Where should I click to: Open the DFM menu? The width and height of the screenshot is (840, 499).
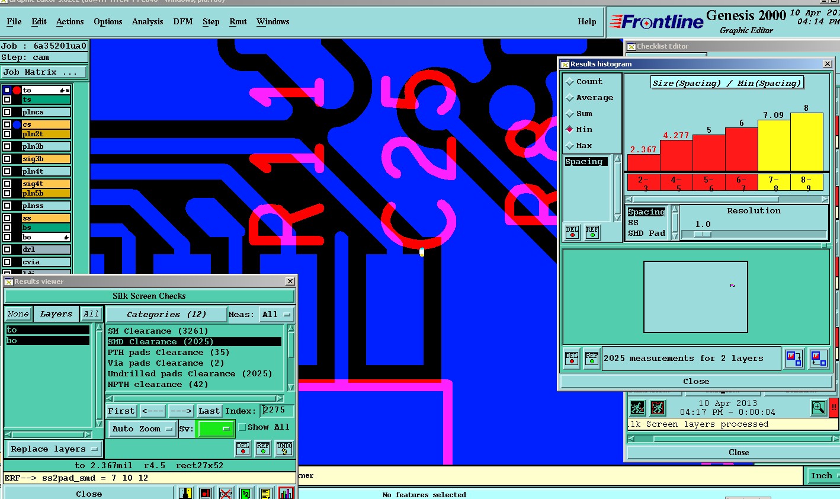[183, 22]
